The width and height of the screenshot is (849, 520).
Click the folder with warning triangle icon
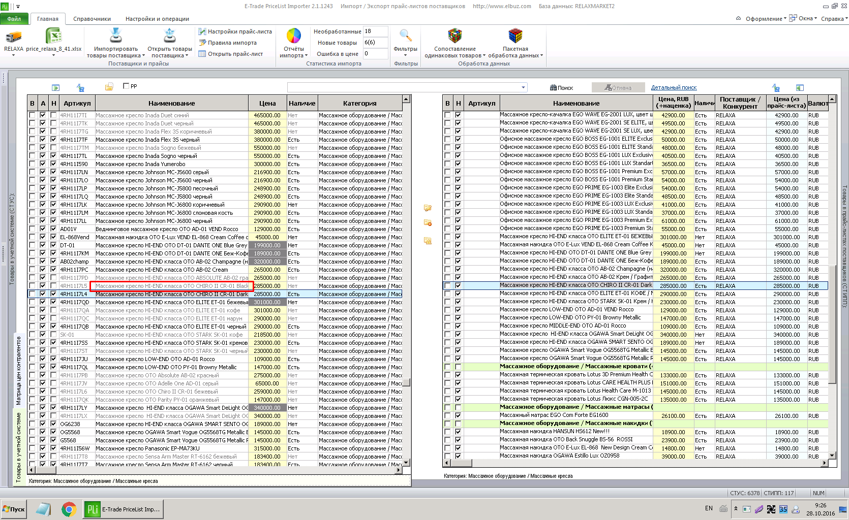pyautogui.click(x=428, y=241)
